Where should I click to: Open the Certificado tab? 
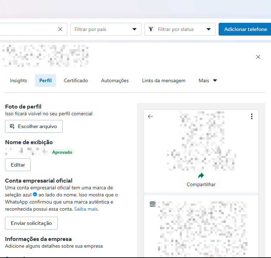click(76, 80)
